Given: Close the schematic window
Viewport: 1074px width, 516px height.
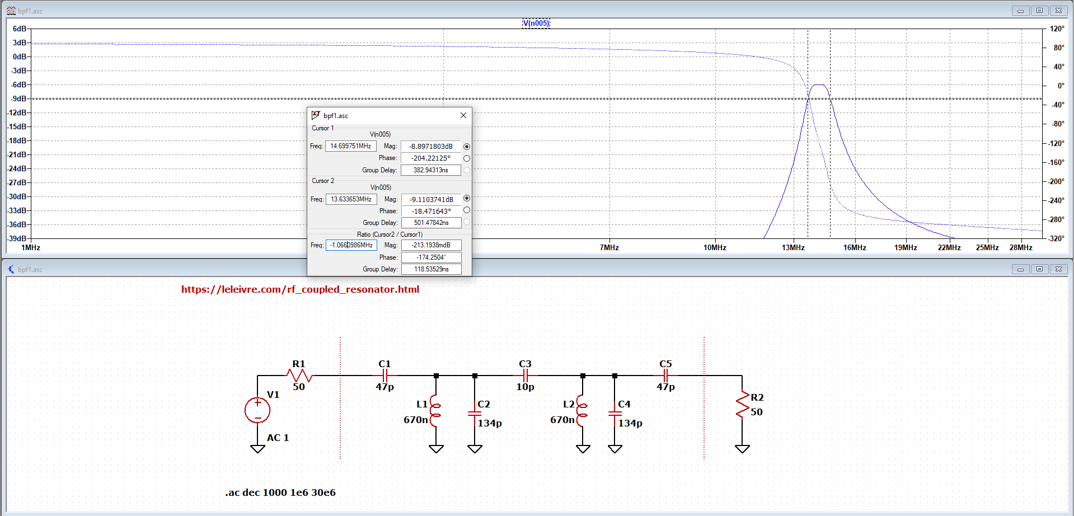Looking at the screenshot, I should pyautogui.click(x=1058, y=269).
